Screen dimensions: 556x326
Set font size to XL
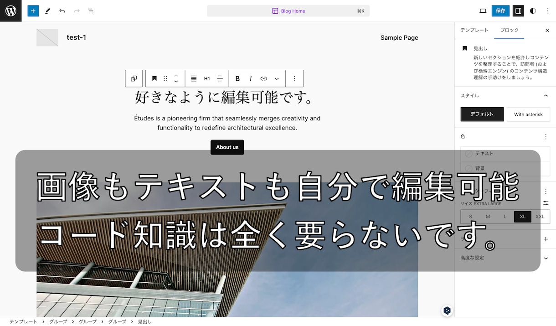[523, 217]
